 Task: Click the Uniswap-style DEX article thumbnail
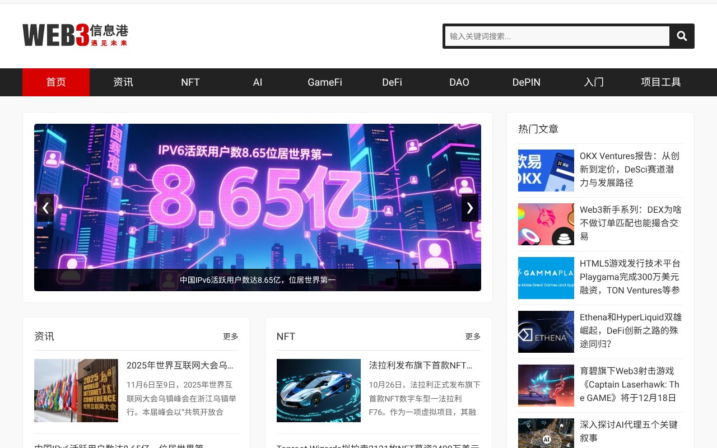click(546, 224)
